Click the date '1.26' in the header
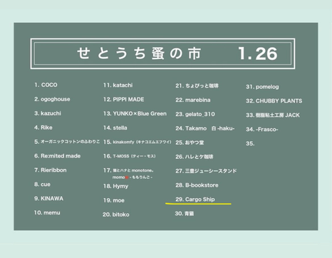This screenshot has height=258, width=332. point(258,53)
